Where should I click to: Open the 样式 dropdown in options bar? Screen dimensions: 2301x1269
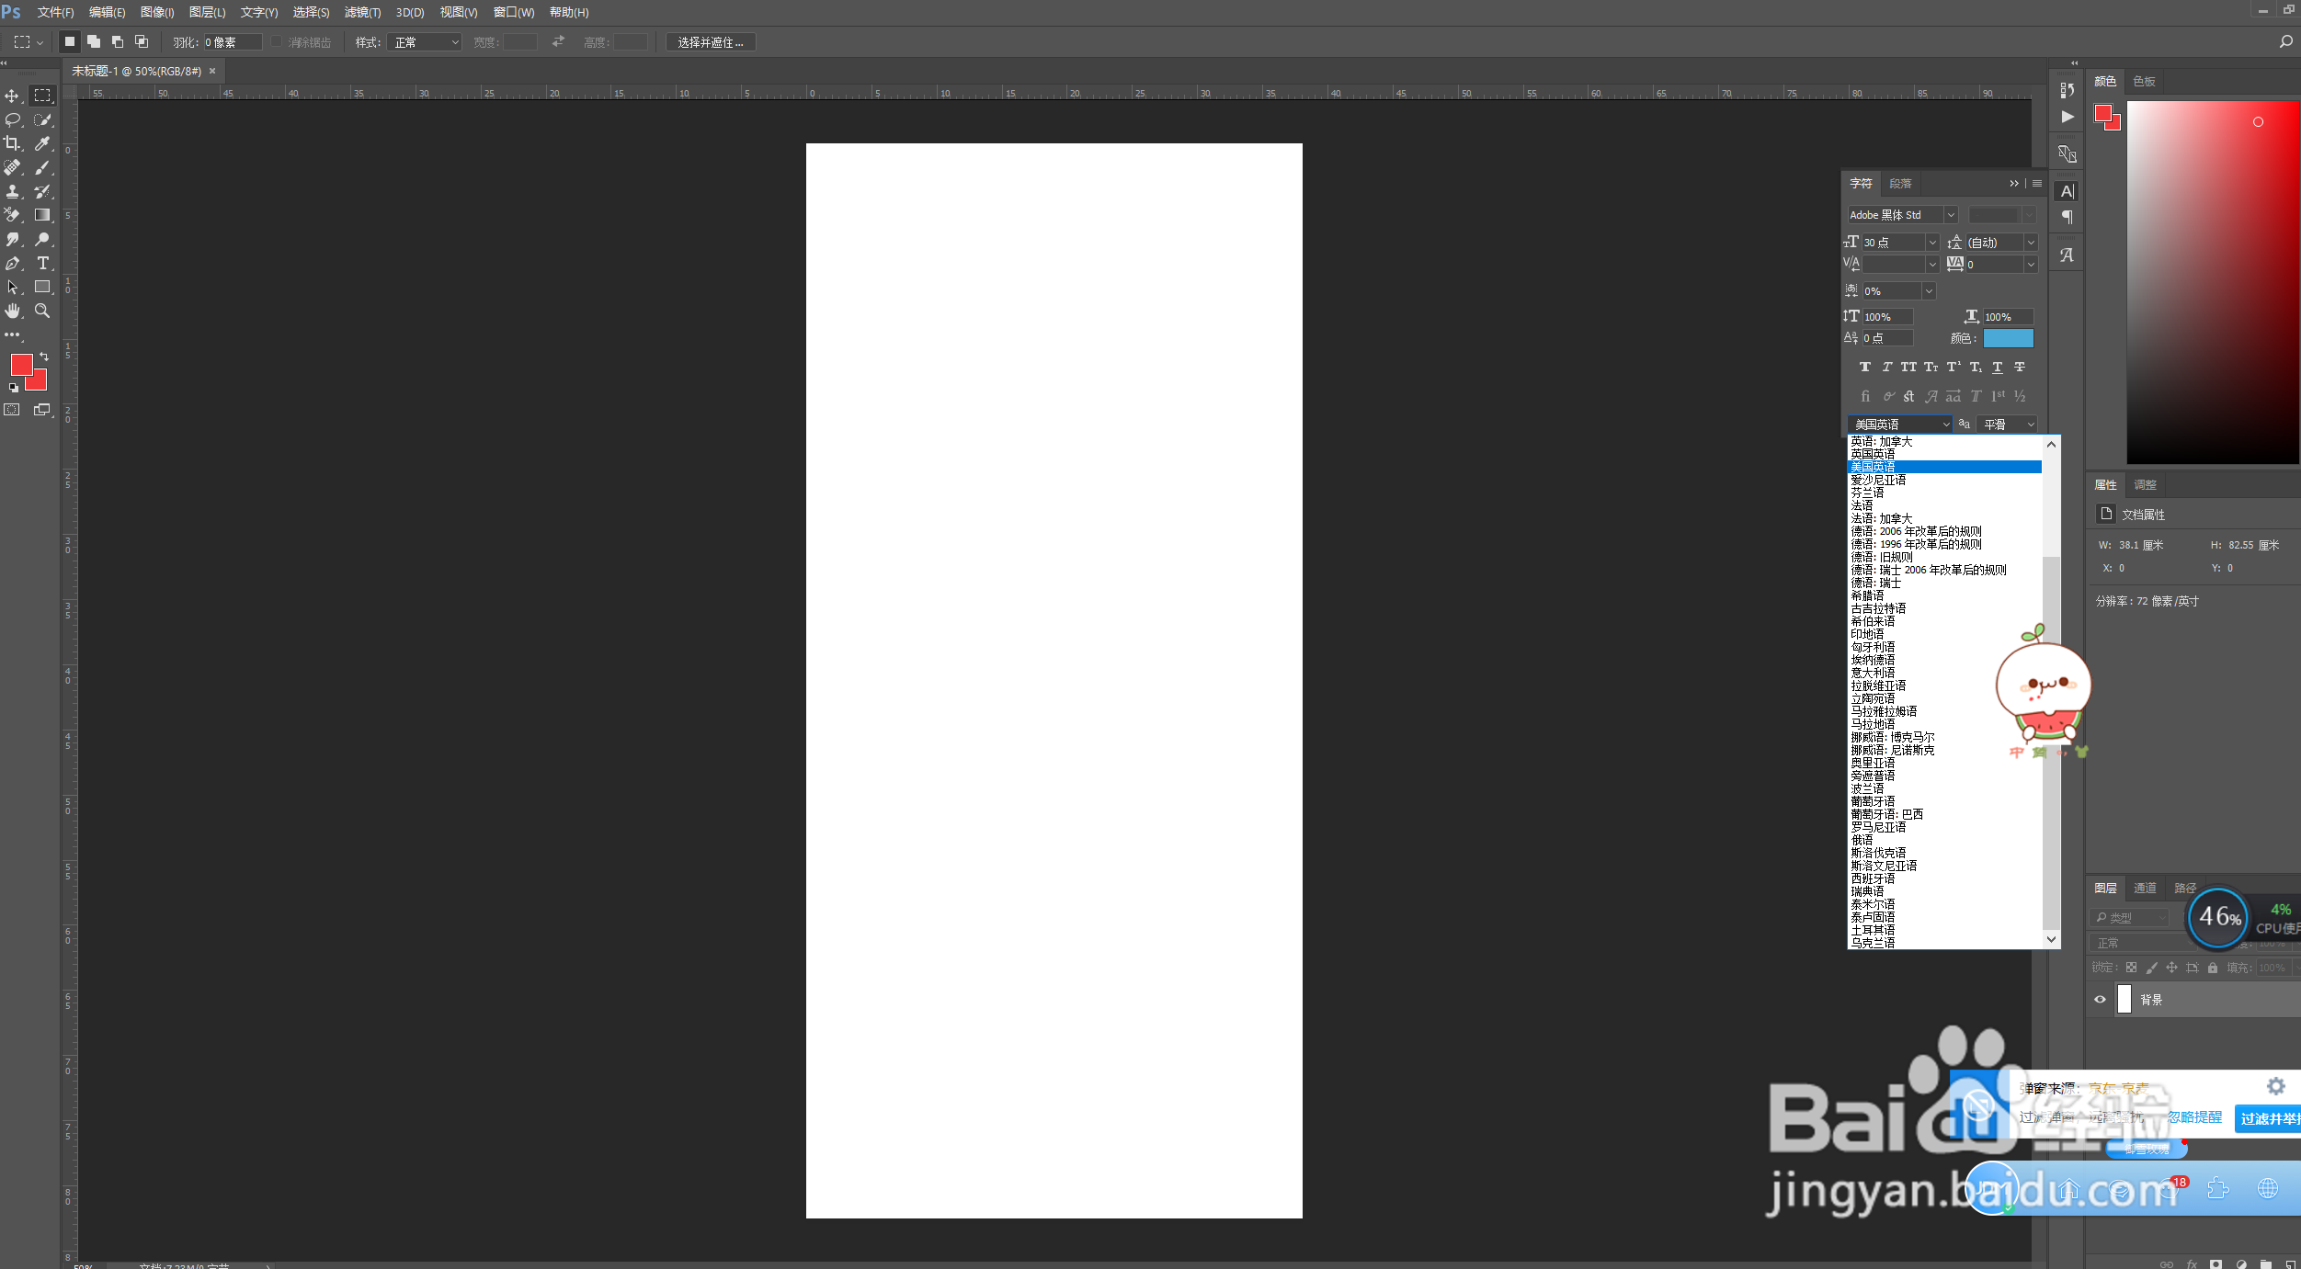point(424,42)
